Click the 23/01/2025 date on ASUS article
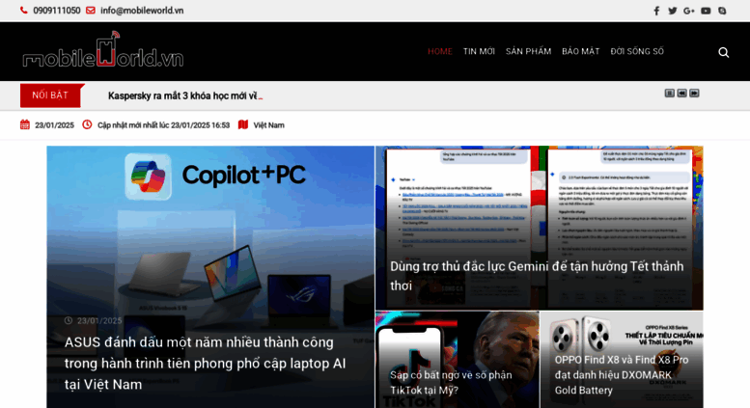The image size is (750, 408). point(99,320)
